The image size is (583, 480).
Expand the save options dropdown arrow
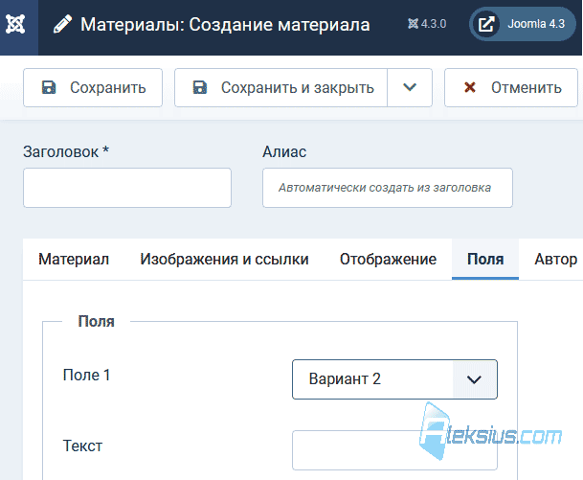pyautogui.click(x=410, y=88)
